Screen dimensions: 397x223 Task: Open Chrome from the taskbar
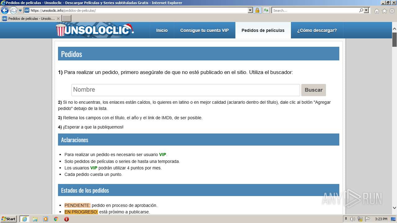[x=56, y=219]
